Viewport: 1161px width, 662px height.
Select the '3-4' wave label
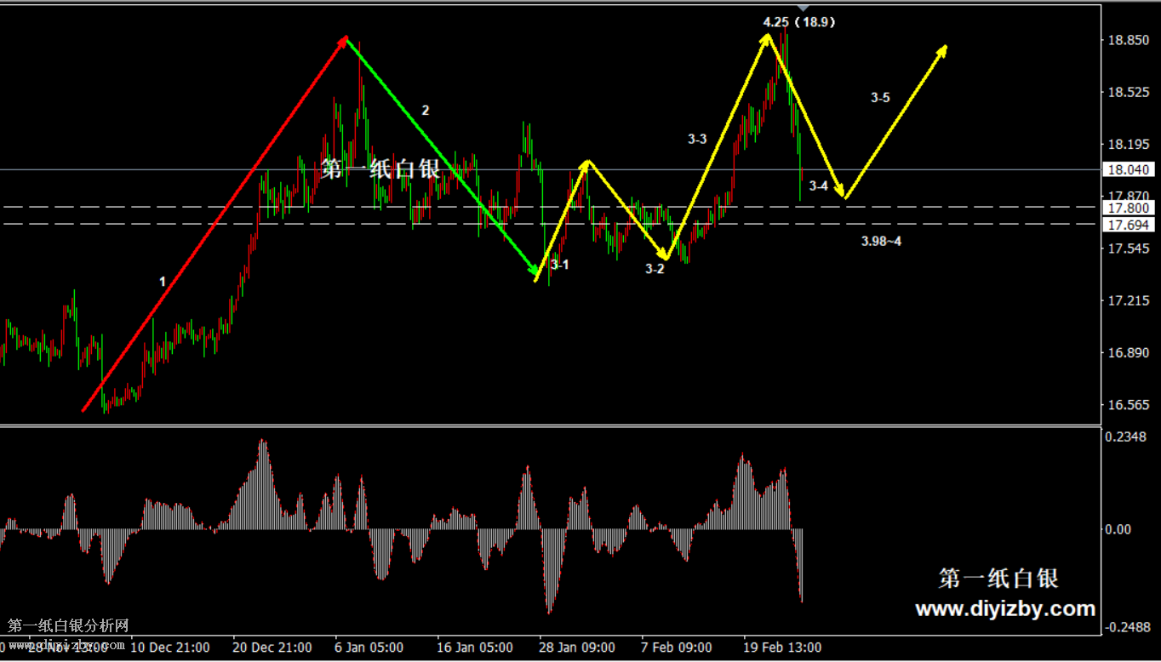pyautogui.click(x=818, y=185)
